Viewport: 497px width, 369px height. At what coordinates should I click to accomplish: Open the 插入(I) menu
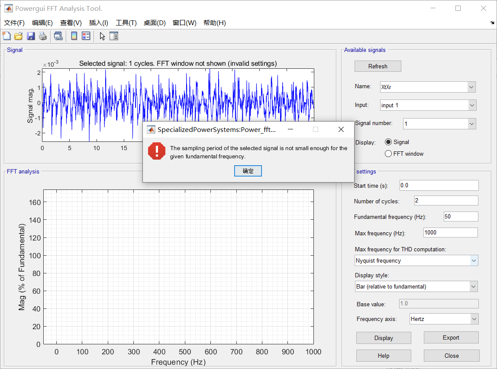pyautogui.click(x=99, y=23)
